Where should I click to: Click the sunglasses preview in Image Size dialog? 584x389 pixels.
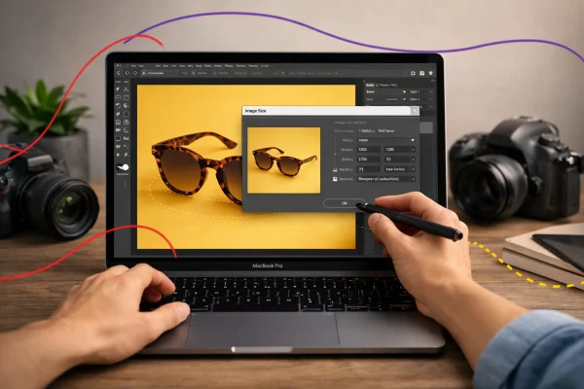tap(284, 160)
